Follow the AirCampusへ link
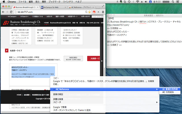Screen dimensions: 182x114 pyautogui.click(x=12, y=17)
